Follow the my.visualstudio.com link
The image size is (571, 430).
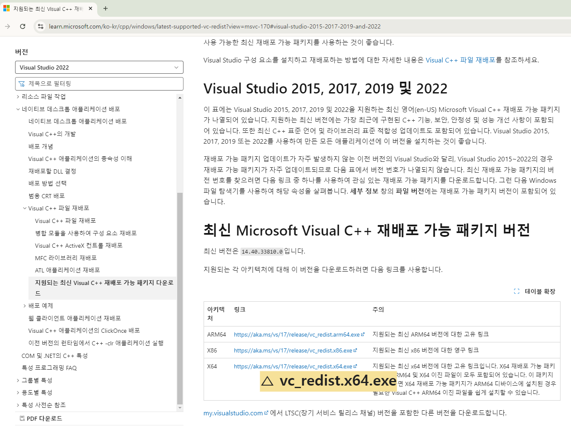233,413
